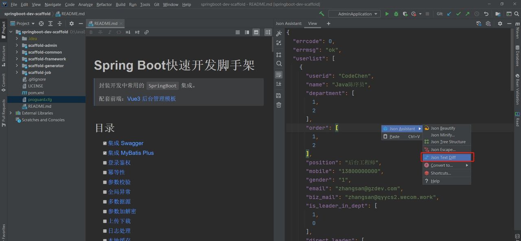
Task: Clear the JSON content using the trash icon
Action: coord(279,105)
